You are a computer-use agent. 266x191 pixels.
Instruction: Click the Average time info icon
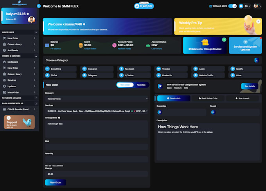[x=59, y=118]
